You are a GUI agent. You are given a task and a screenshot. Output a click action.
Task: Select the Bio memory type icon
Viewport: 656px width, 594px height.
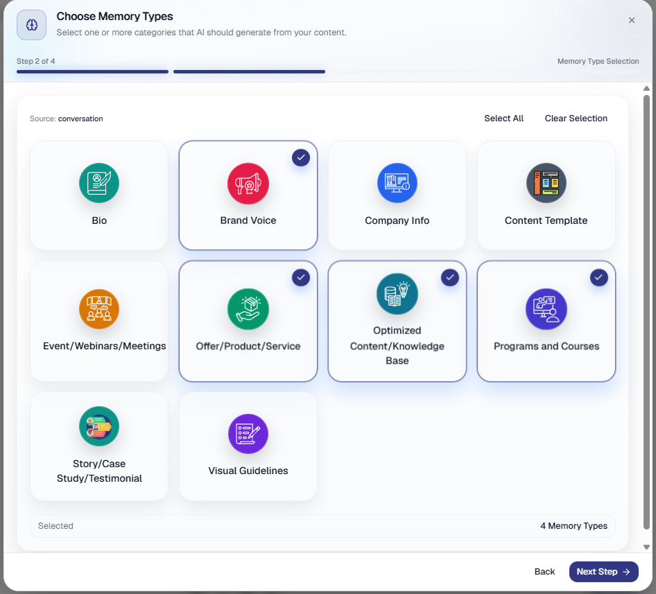(99, 183)
